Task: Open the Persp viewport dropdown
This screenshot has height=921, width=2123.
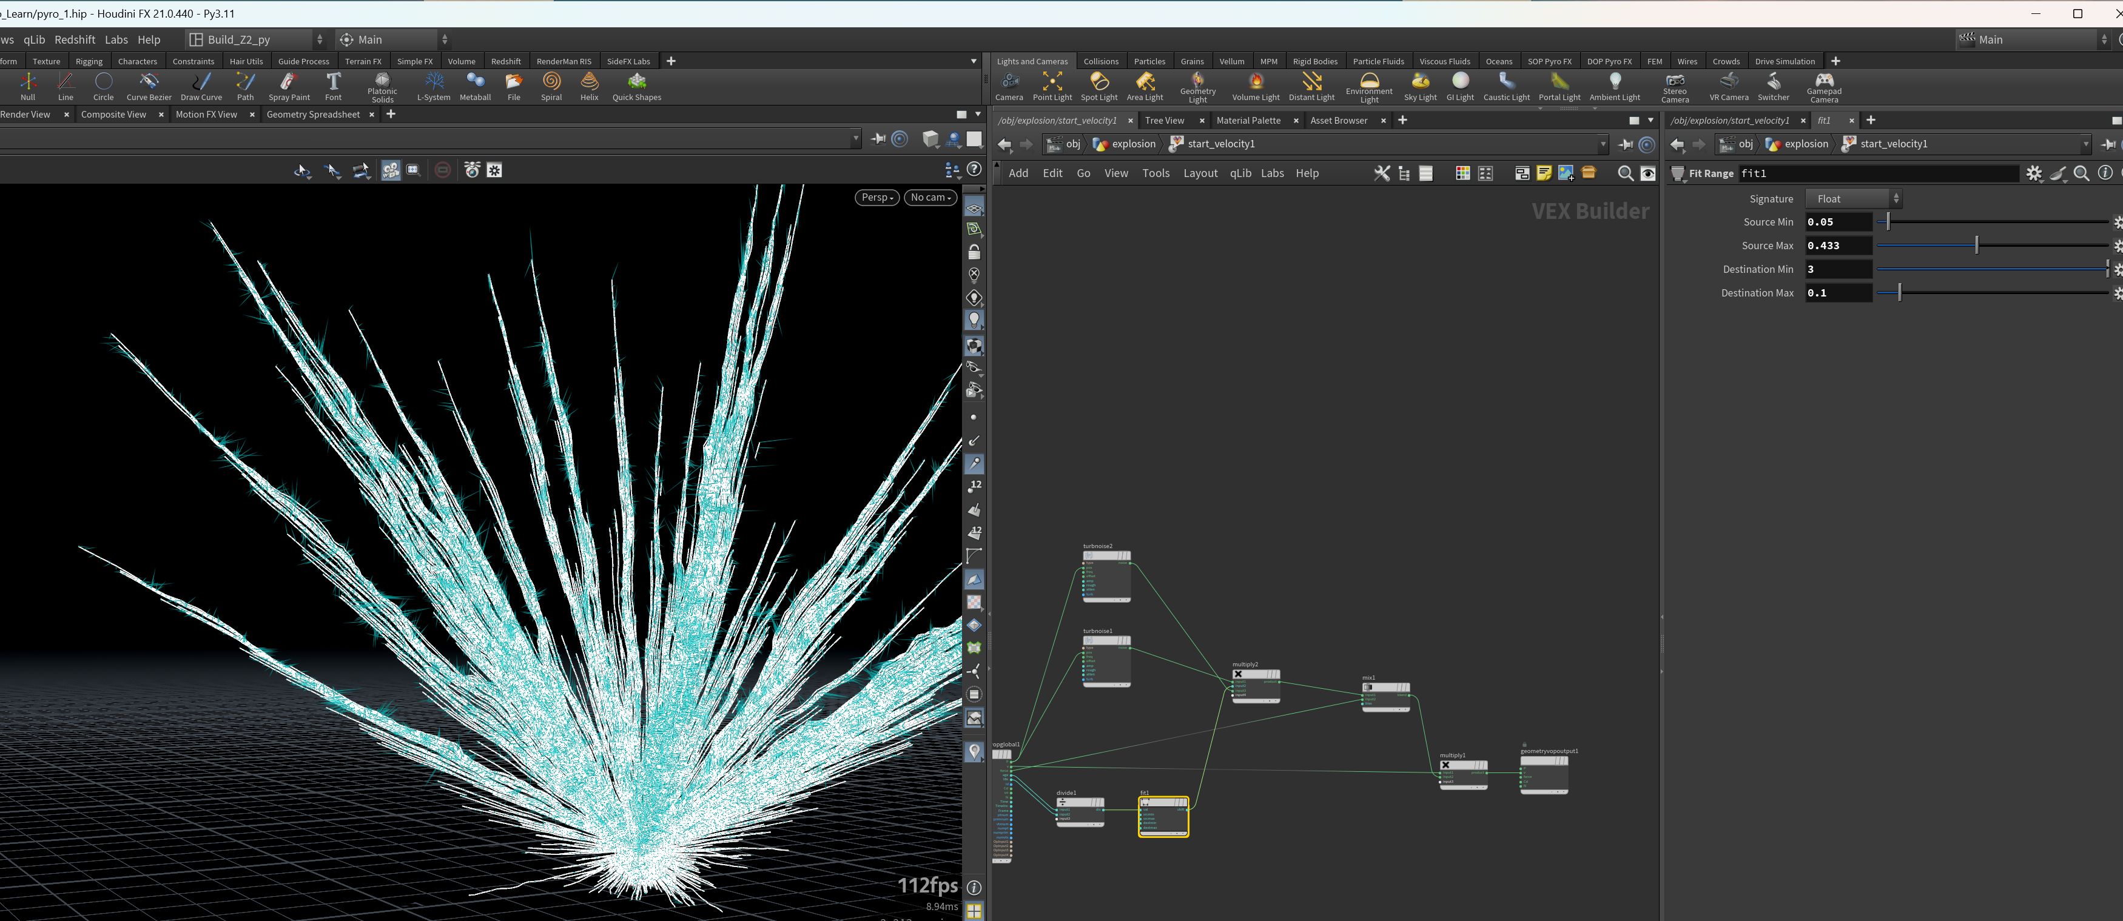Action: [x=877, y=198]
